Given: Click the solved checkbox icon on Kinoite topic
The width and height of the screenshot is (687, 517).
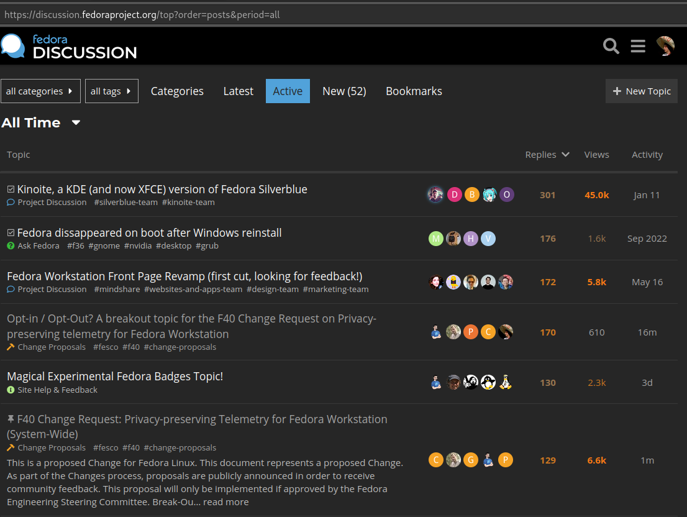Looking at the screenshot, I should (x=11, y=190).
